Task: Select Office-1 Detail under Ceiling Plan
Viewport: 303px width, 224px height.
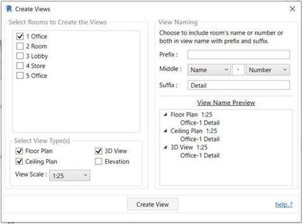Action: click(x=200, y=139)
